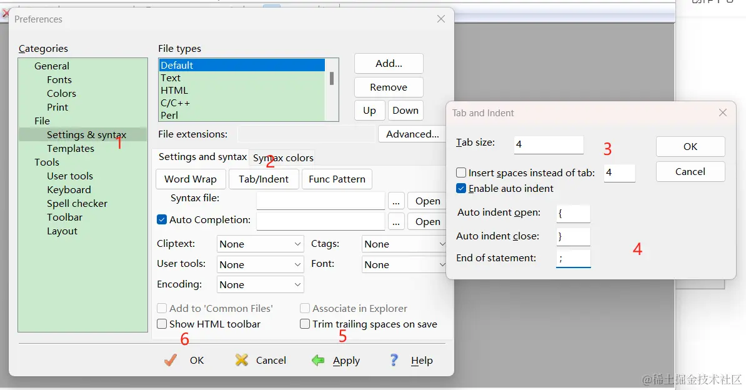Enable Show HTML toolbar checkbox
746x390 pixels.
pyautogui.click(x=162, y=324)
